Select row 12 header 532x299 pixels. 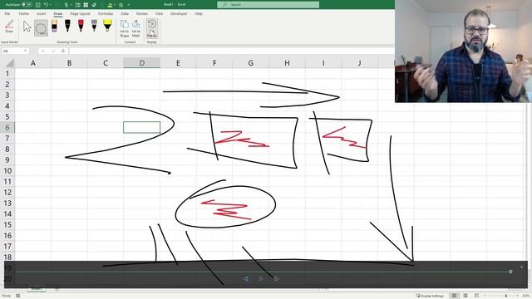(x=7, y=192)
